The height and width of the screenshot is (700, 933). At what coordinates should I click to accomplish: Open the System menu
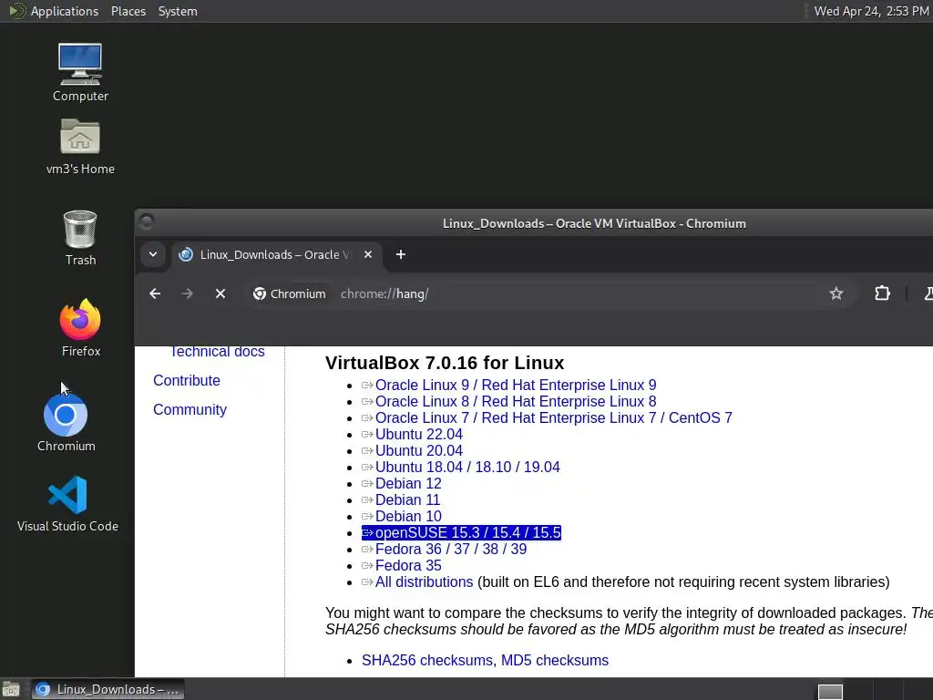tap(178, 11)
